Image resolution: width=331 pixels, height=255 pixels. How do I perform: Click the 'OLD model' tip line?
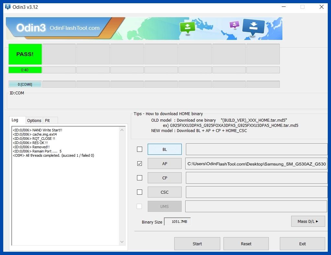pos(219,120)
